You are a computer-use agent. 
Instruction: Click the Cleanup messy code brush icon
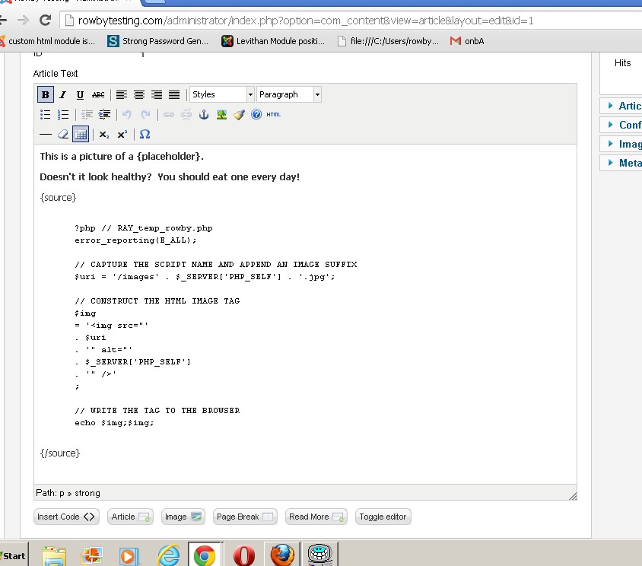[x=239, y=115]
